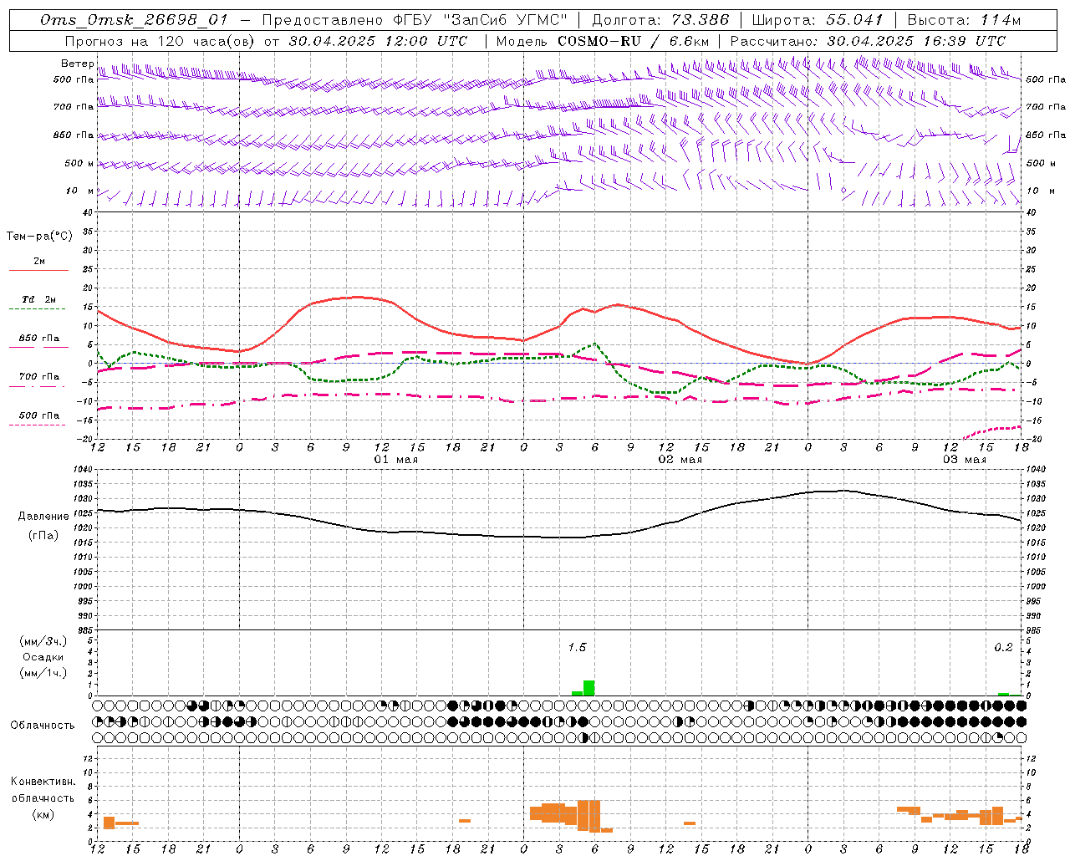Select the provider text ФГБУ "ЗапСиб УГМС"
The height and width of the screenshot is (856, 1070).
pos(480,20)
